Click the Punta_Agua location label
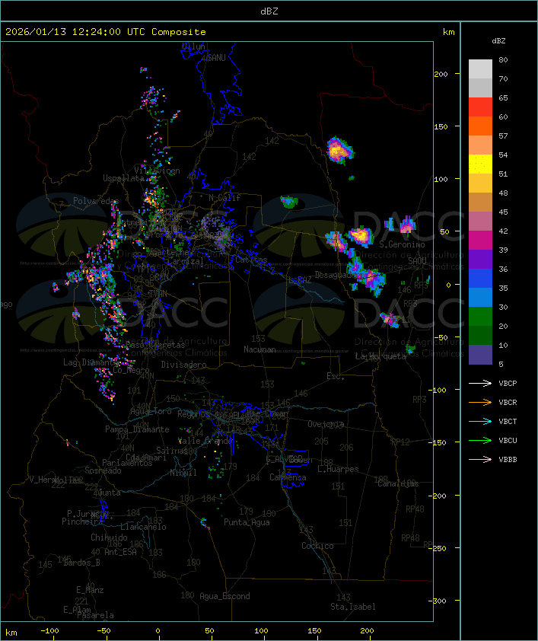538x641 pixels. pos(247,523)
